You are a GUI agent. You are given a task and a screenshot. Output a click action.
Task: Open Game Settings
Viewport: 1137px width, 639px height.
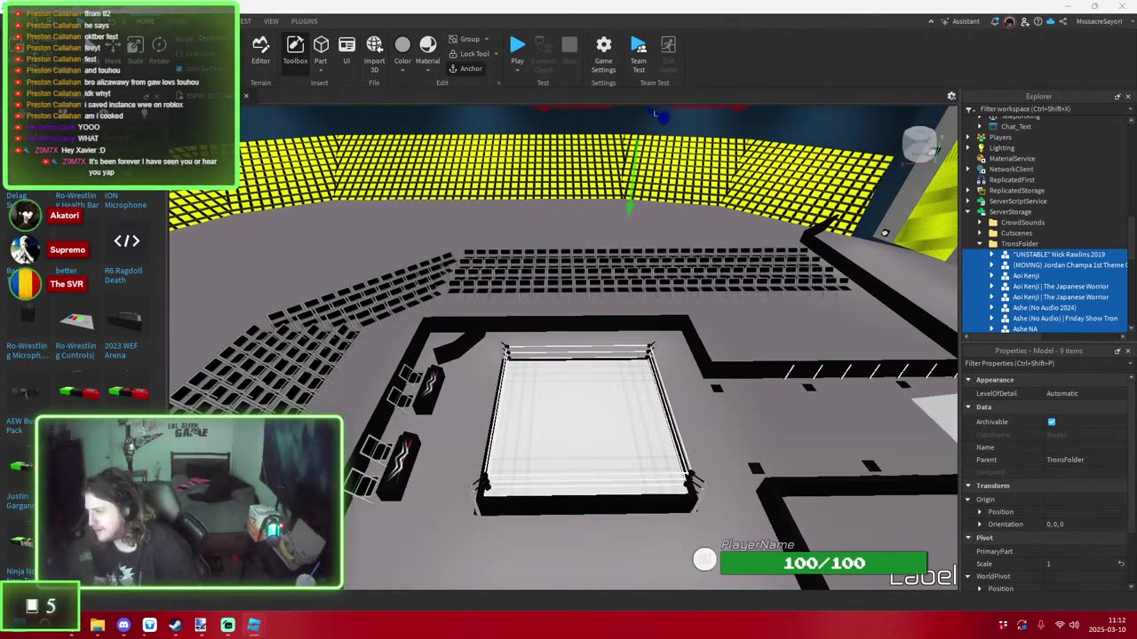pos(603,53)
